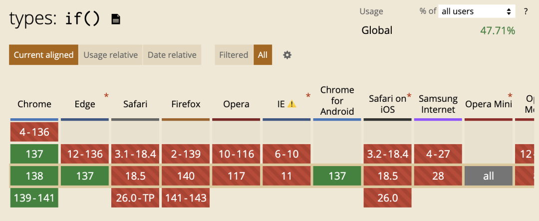Click the Edge 137 support cell
Image resolution: width=539 pixels, height=221 pixels.
85,176
